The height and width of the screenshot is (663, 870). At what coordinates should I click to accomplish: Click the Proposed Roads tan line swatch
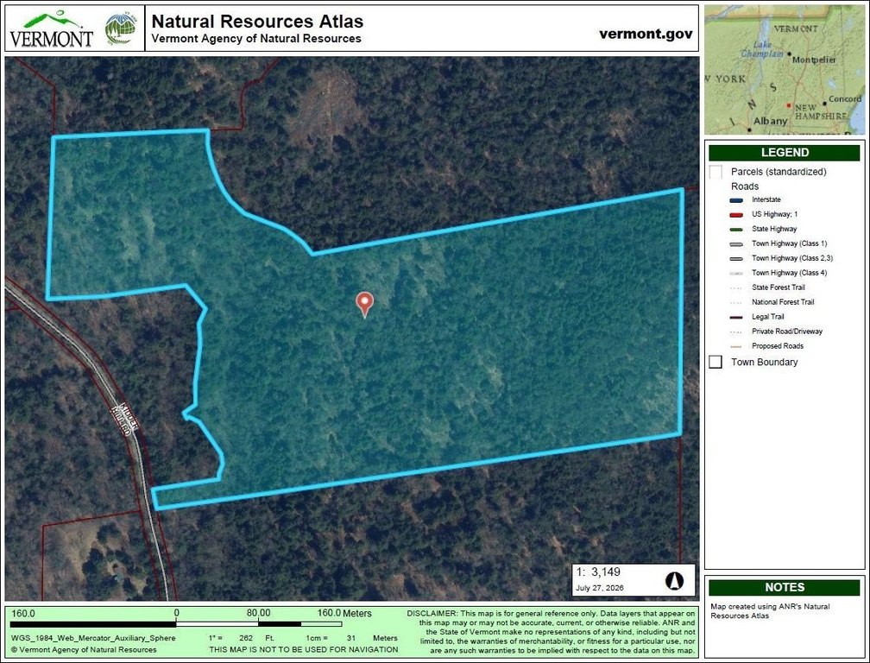736,347
